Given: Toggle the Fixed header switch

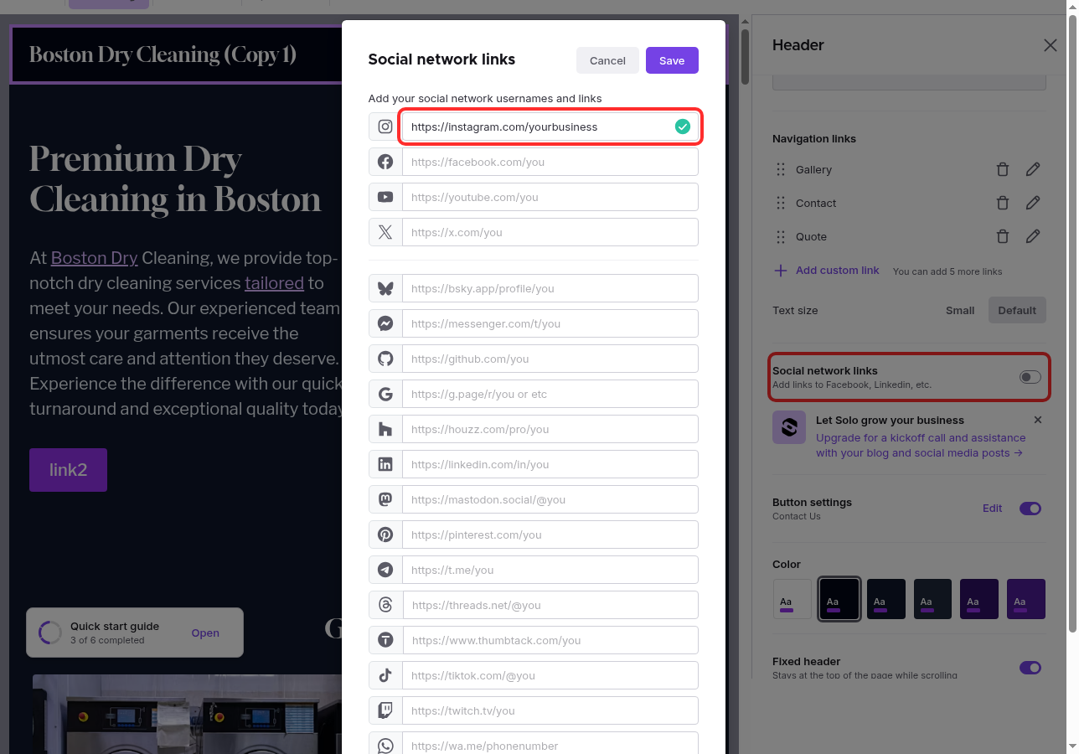Looking at the screenshot, I should (x=1030, y=668).
